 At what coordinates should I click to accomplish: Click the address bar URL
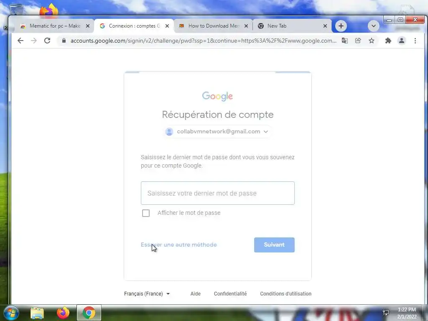[204, 41]
